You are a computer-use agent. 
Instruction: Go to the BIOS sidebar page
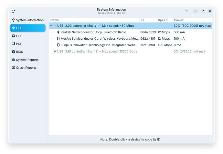click(x=19, y=52)
